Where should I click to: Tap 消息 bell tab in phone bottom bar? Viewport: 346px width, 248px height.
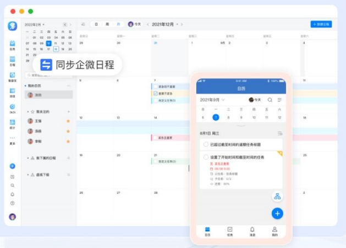click(x=252, y=232)
